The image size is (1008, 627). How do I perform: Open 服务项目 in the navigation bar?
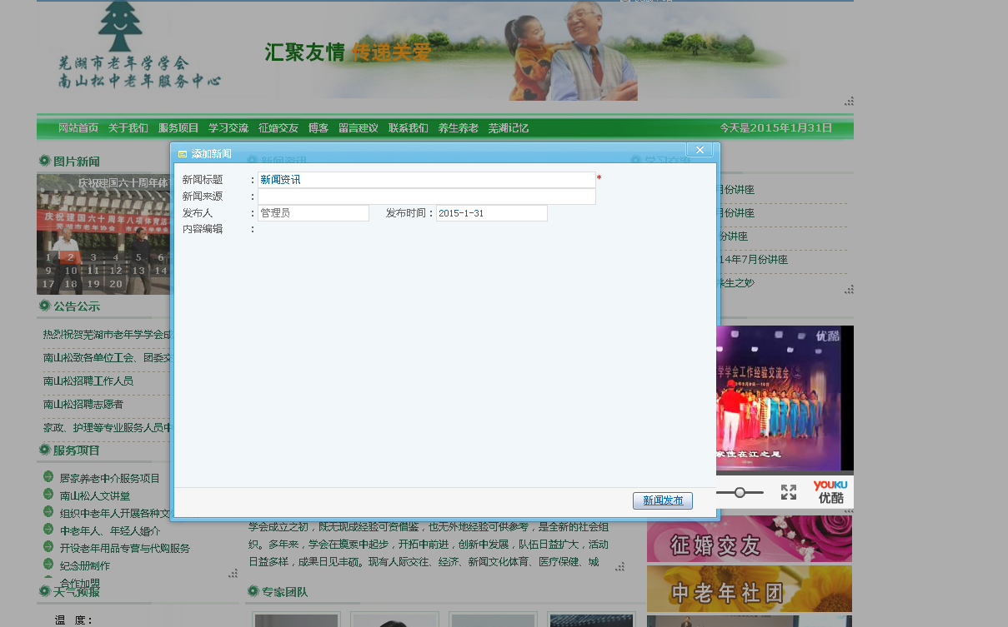(x=178, y=128)
